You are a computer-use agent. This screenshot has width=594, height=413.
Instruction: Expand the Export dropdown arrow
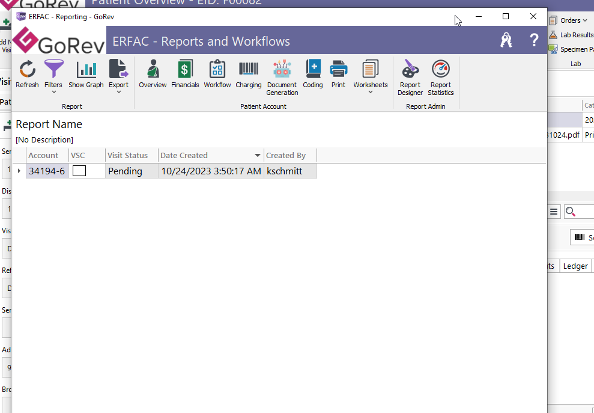(118, 92)
